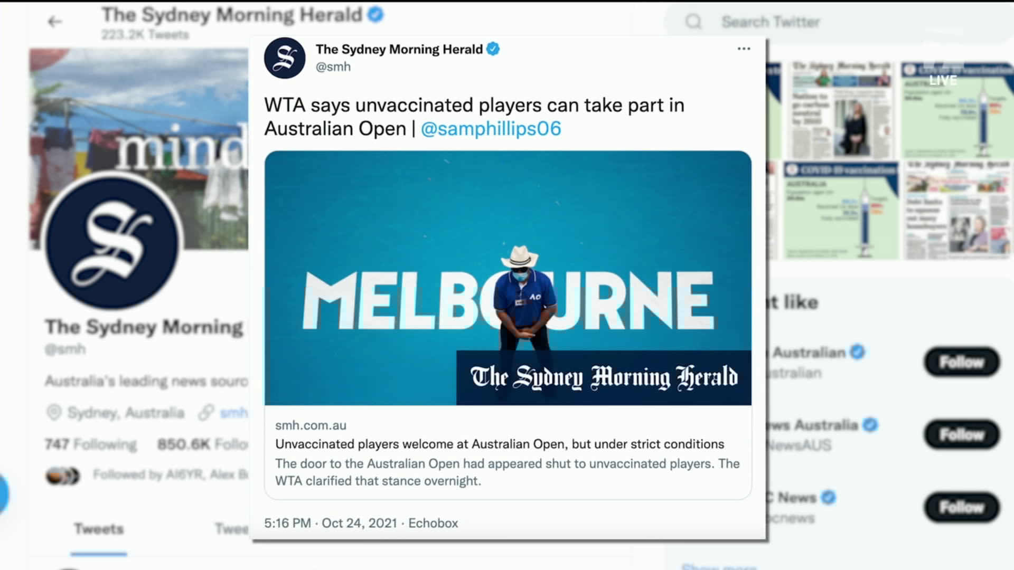
Task: Click the SMH avatar in the tweet
Action: coord(285,58)
